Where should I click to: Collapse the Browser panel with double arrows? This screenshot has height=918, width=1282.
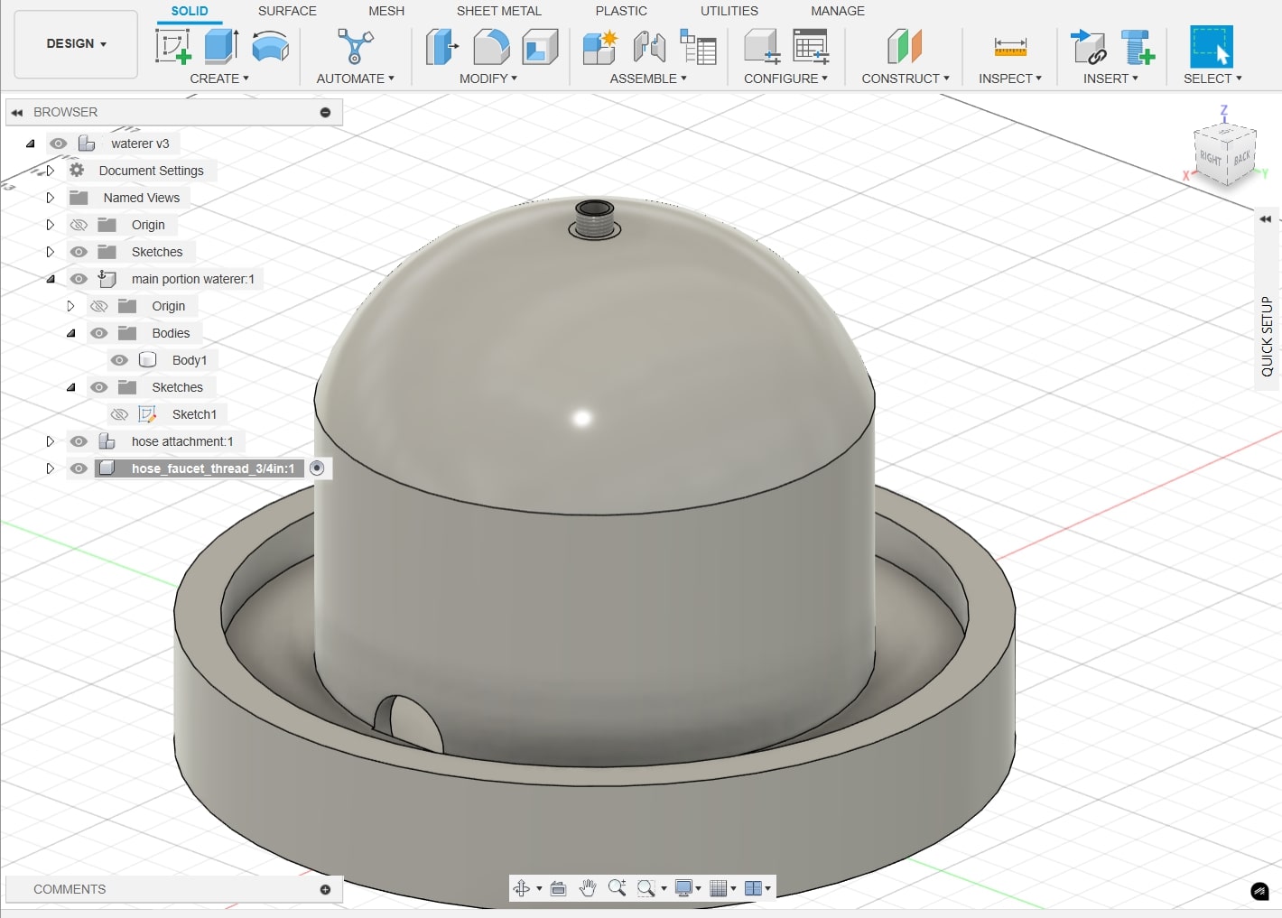(16, 112)
